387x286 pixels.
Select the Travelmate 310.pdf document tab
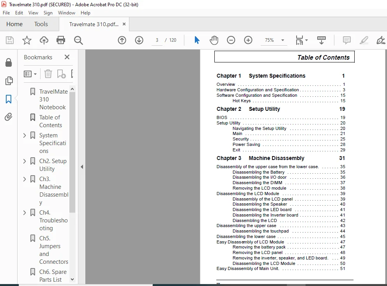click(94, 24)
